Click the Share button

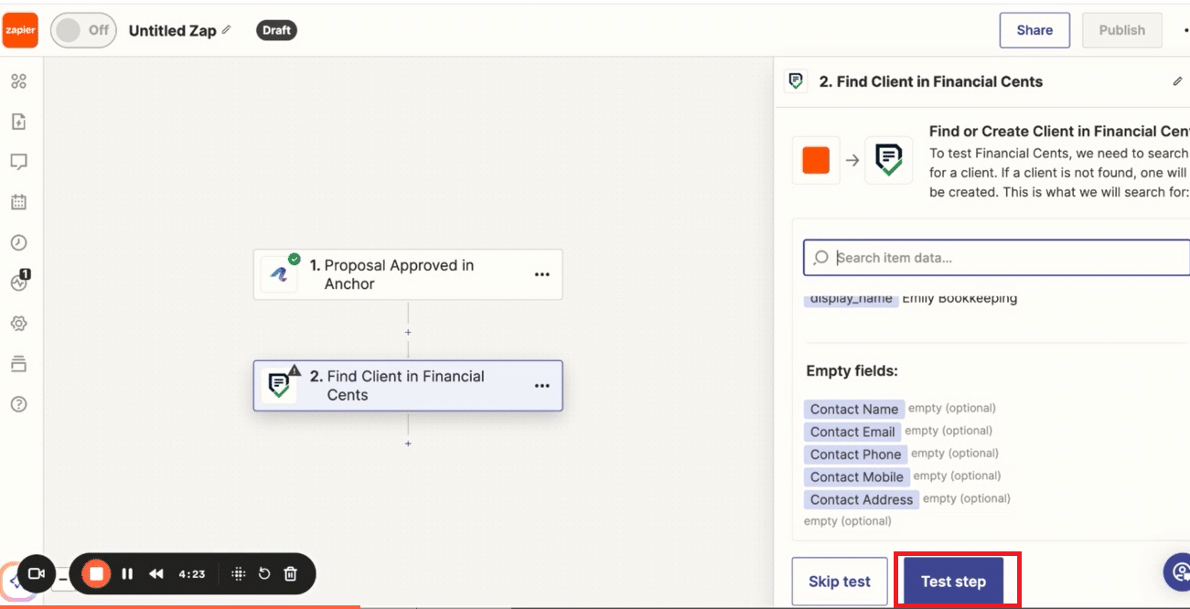pos(1035,30)
